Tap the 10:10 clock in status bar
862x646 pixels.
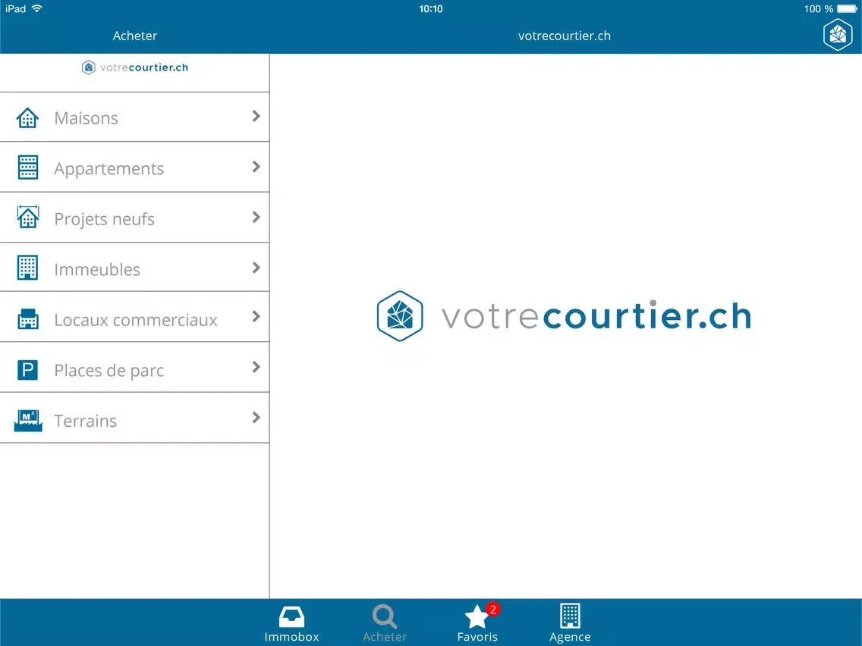[430, 9]
